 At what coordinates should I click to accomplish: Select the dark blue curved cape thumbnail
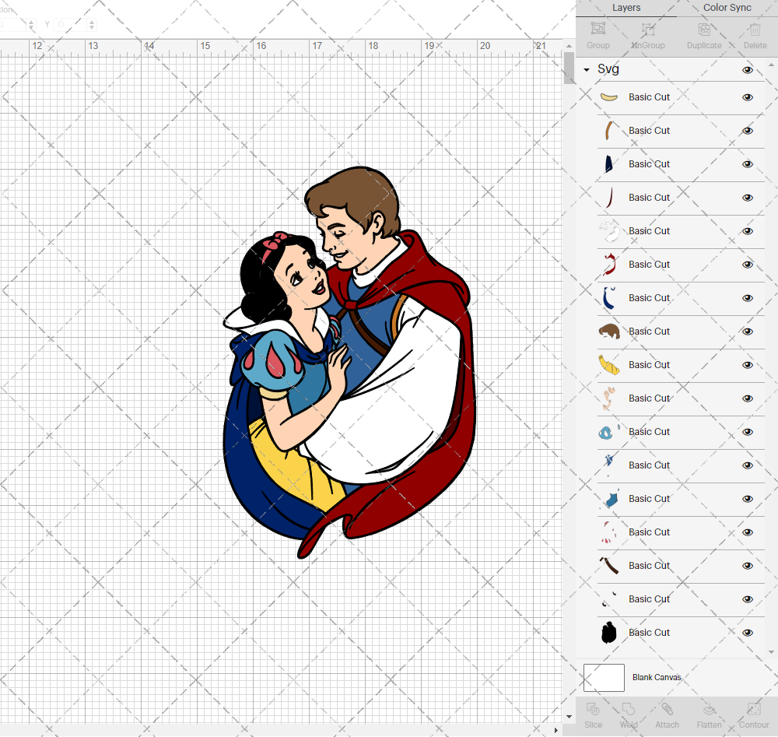[609, 298]
